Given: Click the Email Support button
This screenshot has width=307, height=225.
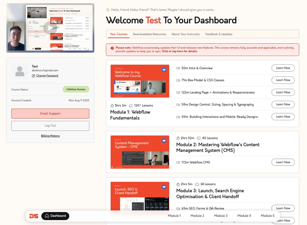Looking at the screenshot, I should point(50,114).
